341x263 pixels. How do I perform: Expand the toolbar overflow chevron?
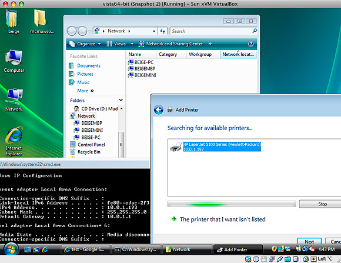[x=210, y=44]
